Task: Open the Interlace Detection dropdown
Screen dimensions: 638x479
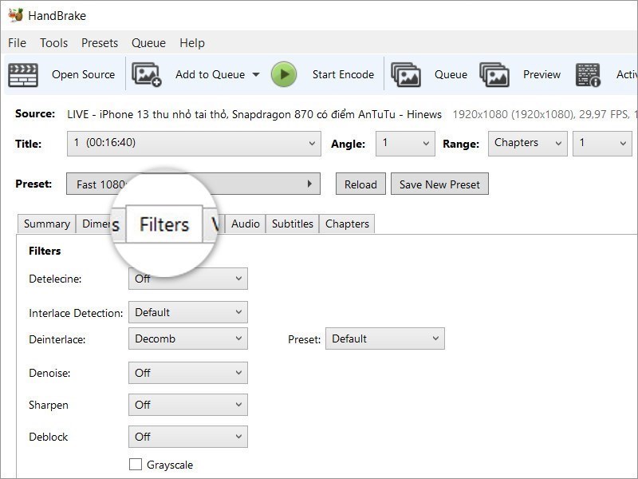Action: tap(188, 312)
